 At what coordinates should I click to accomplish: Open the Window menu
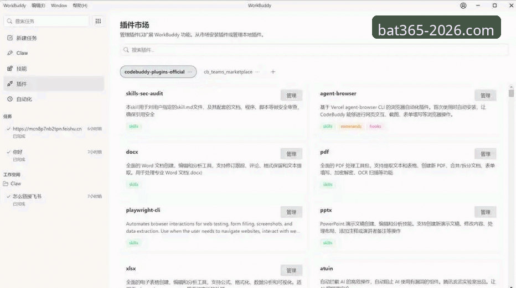tap(59, 6)
